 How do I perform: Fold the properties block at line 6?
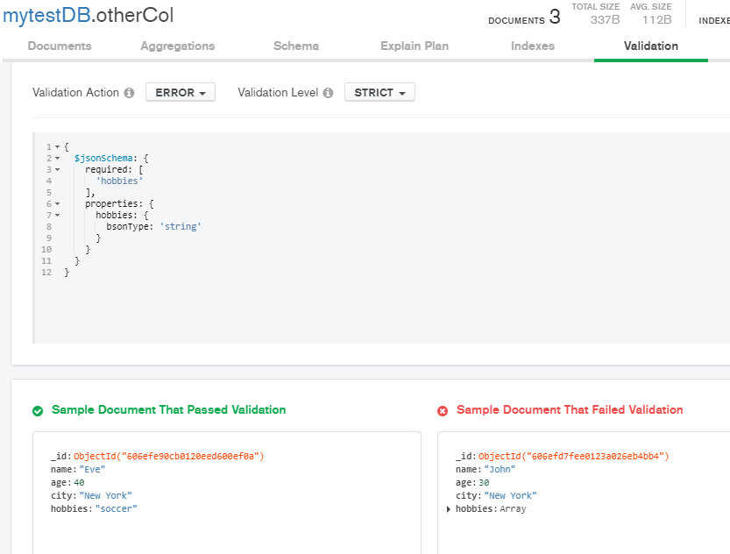click(x=57, y=204)
